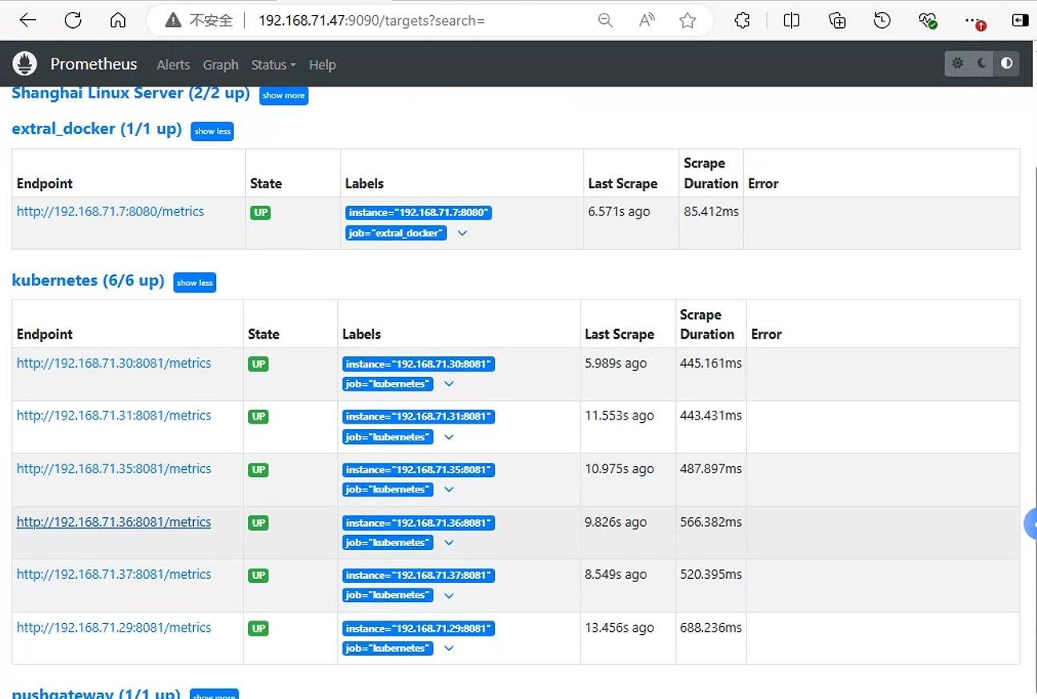Reload the page with refresh icon
This screenshot has width=1037, height=699.
[x=73, y=21]
